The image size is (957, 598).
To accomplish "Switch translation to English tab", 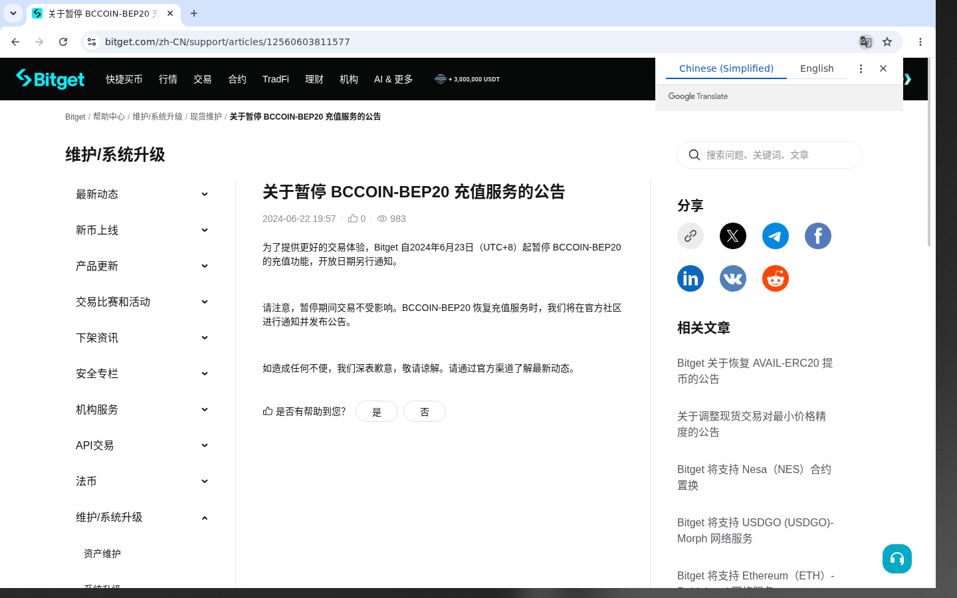I will pyautogui.click(x=817, y=68).
